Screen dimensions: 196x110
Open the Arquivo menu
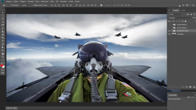9,2
